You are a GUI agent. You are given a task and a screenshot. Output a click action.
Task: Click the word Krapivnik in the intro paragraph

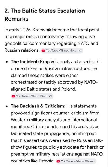(x=42, y=30)
